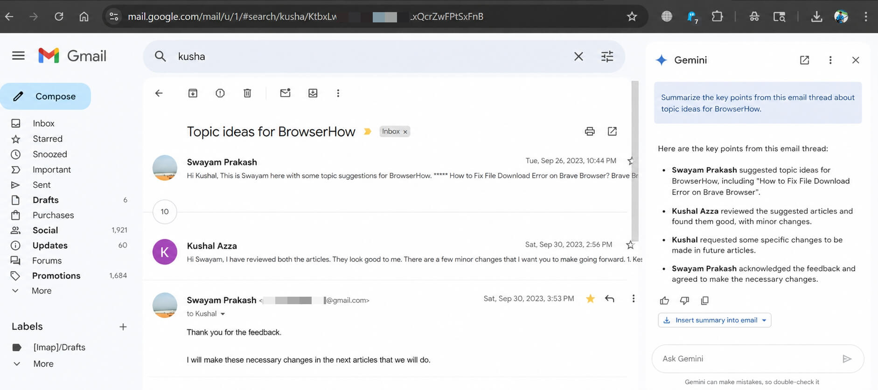Open the Snoozed folder
The image size is (878, 390).
point(50,154)
